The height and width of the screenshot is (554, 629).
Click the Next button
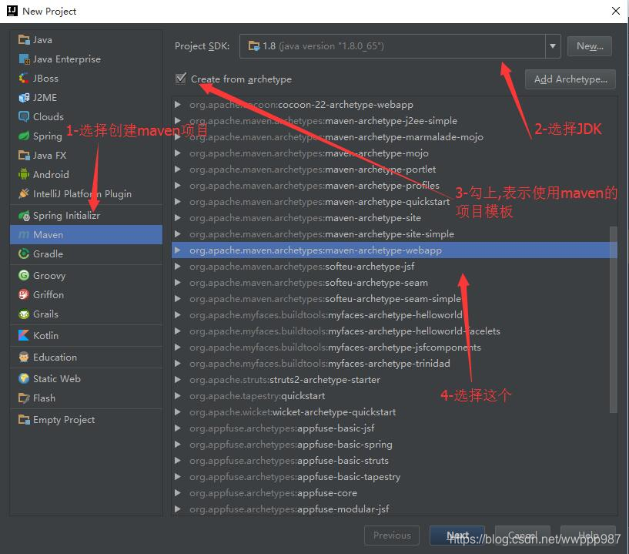[457, 536]
